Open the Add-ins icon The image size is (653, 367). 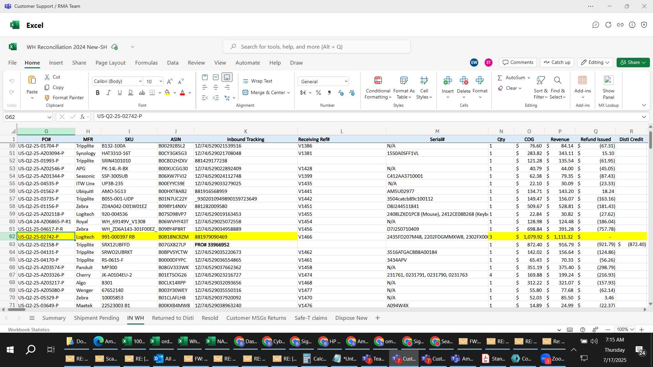[x=583, y=81]
